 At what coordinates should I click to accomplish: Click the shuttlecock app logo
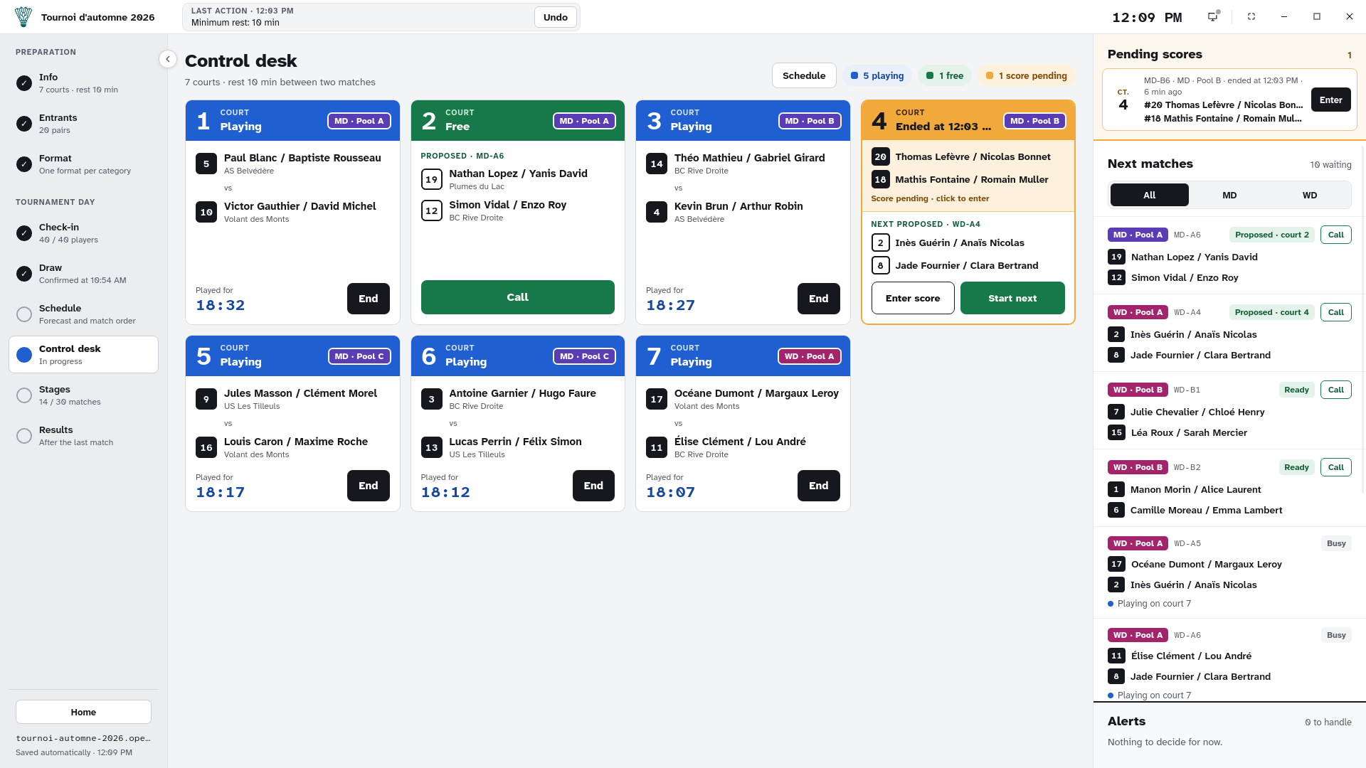[x=23, y=16]
